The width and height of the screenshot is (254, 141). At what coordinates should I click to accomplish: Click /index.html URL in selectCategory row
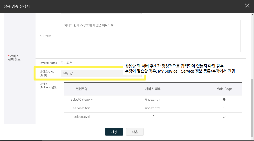153,100
